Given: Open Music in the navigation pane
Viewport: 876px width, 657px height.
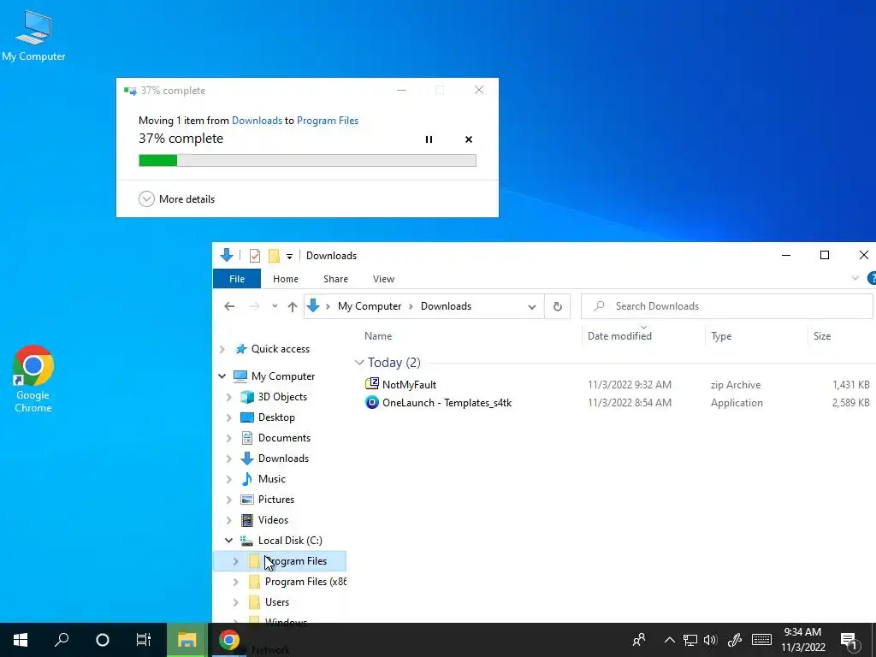Looking at the screenshot, I should tap(271, 479).
